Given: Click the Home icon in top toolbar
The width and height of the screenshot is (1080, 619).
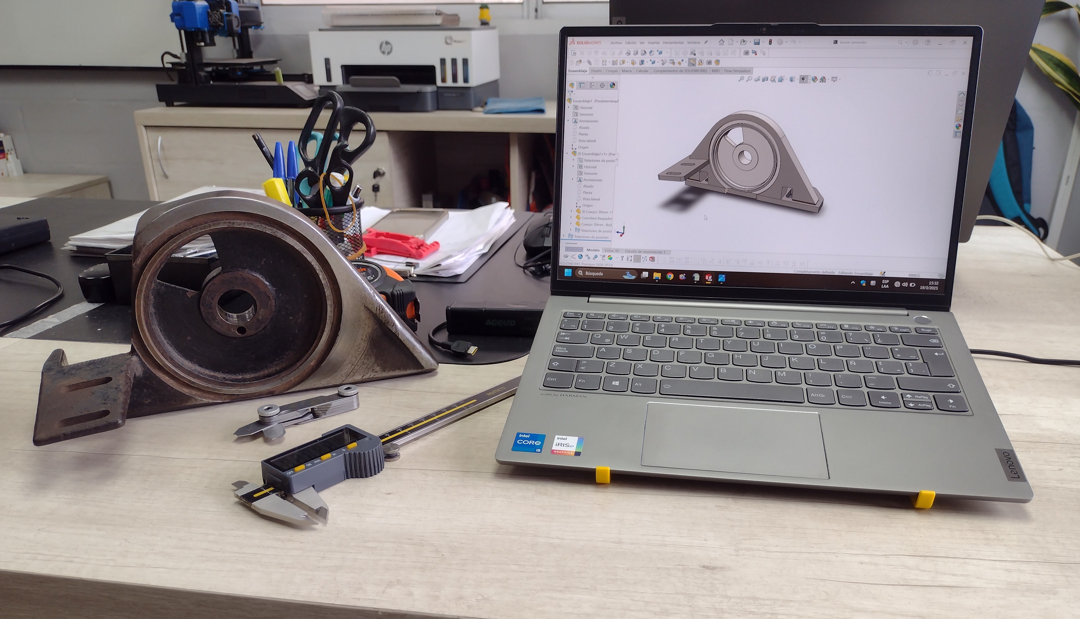Looking at the screenshot, I should pos(721,42).
